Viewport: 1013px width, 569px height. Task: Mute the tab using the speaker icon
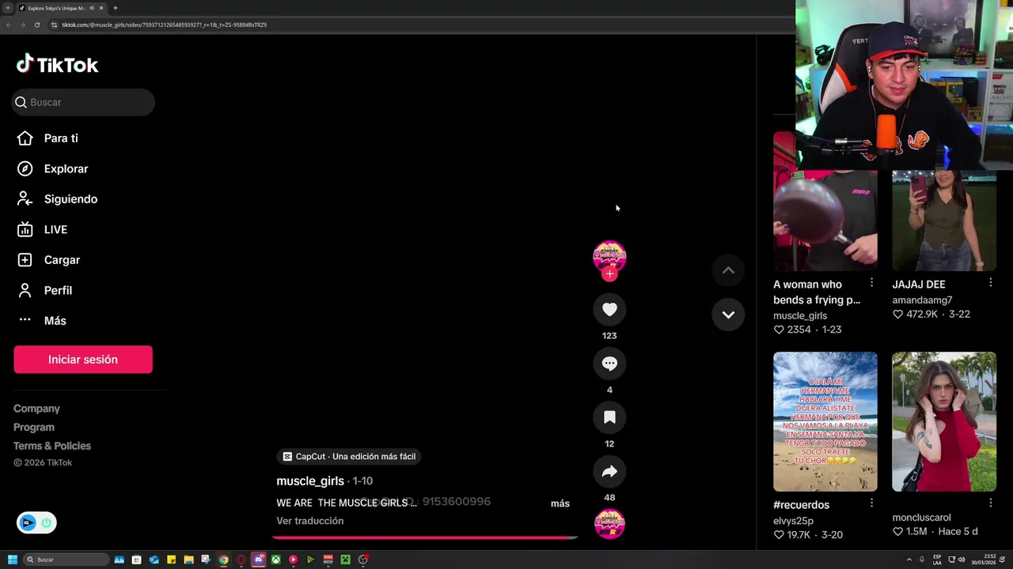click(x=92, y=8)
